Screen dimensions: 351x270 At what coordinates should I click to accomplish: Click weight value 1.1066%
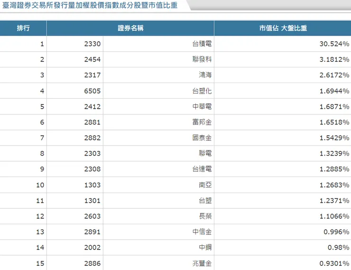pos(334,216)
